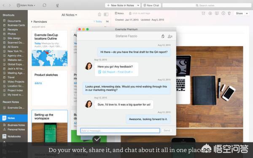253x158 pixels.
Task: Open presentation mode icon in note toolbar
Action: [x=217, y=13]
